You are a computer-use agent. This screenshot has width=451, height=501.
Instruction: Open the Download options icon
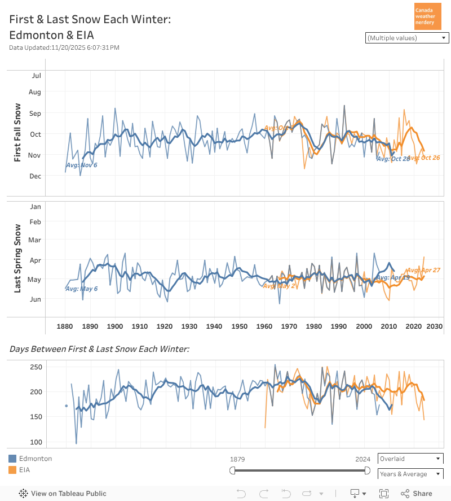click(358, 493)
